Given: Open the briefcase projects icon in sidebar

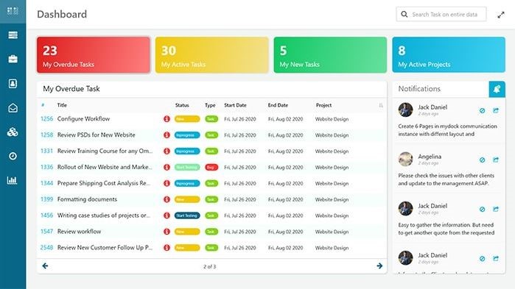Looking at the screenshot, I should 13,60.
